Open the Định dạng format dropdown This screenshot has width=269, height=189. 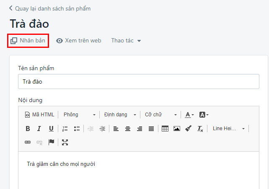(x=120, y=115)
